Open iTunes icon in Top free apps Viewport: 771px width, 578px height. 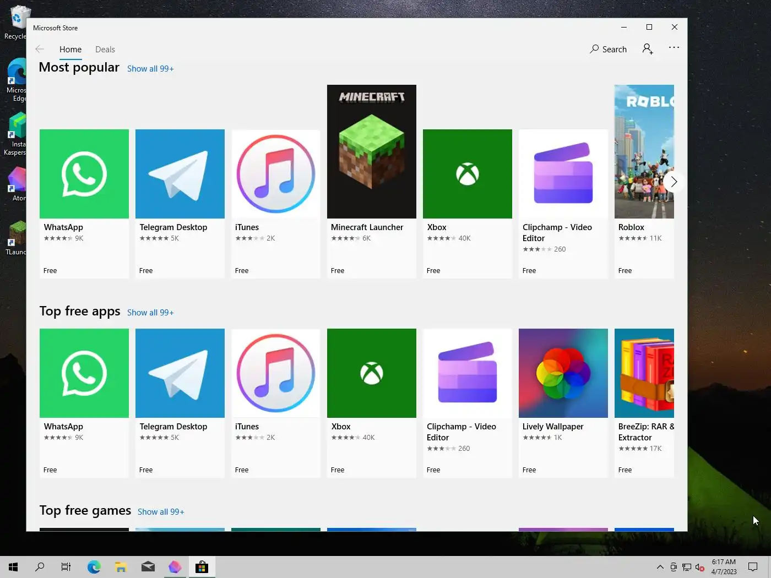(x=276, y=373)
